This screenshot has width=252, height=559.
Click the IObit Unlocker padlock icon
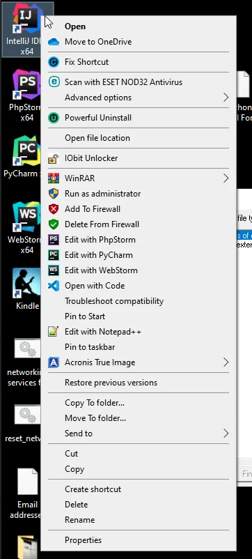point(54,158)
